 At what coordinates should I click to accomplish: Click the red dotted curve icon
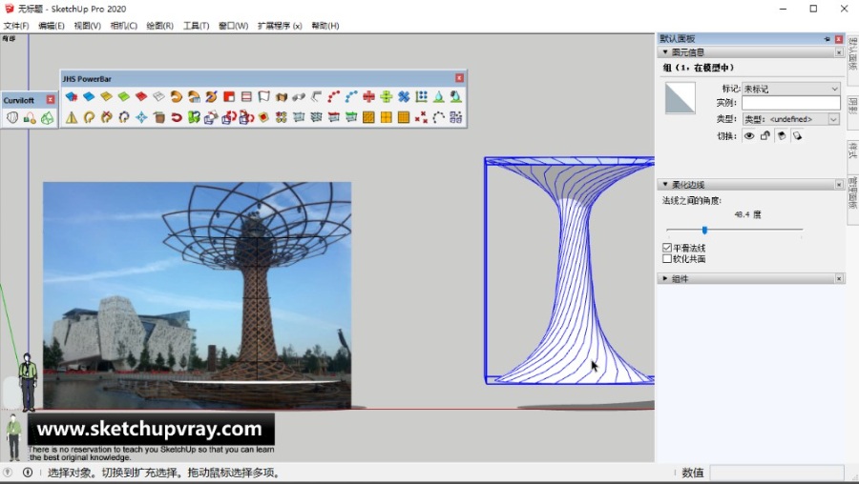[x=334, y=97]
